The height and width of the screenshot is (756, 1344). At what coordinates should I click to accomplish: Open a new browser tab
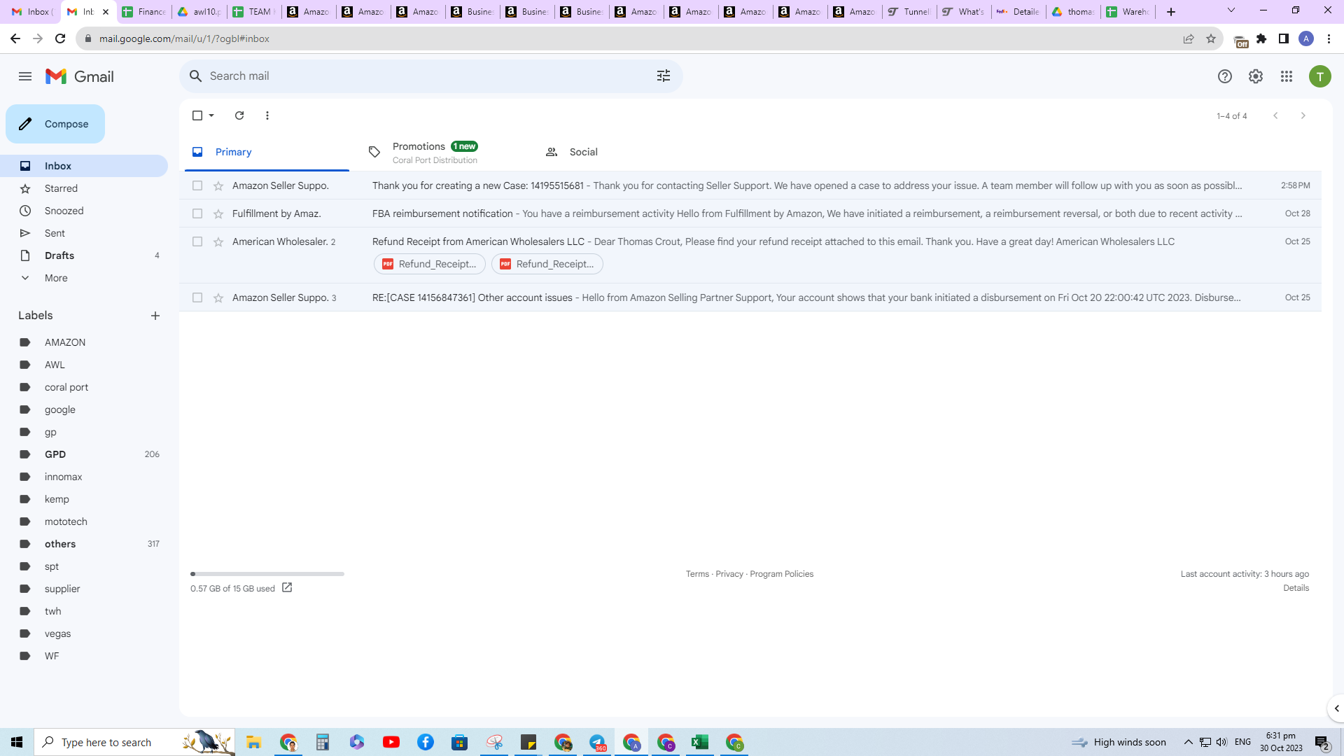tap(1171, 12)
